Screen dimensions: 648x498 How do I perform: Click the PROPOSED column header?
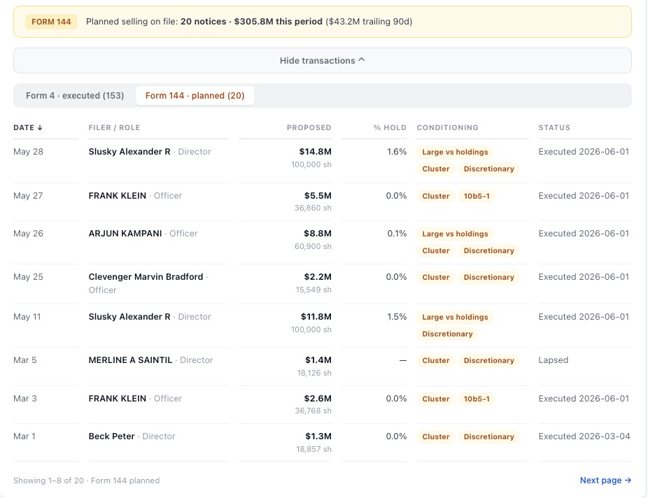pyautogui.click(x=309, y=127)
